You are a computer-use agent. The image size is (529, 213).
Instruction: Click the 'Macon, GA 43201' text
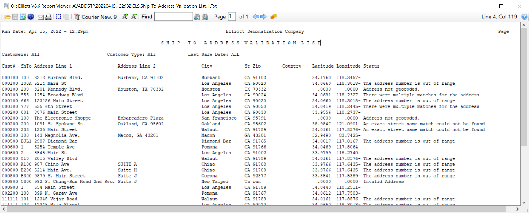[x=138, y=135]
